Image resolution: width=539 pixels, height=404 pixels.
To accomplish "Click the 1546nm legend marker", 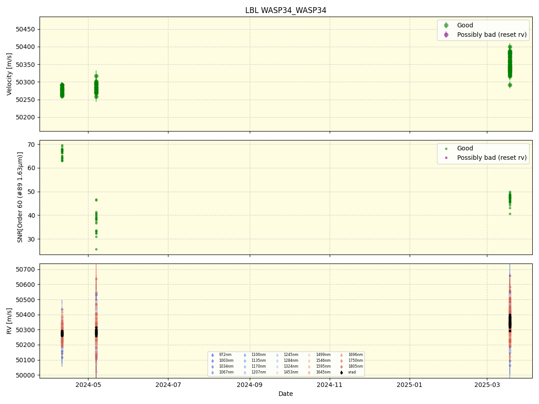I will click(x=309, y=360).
